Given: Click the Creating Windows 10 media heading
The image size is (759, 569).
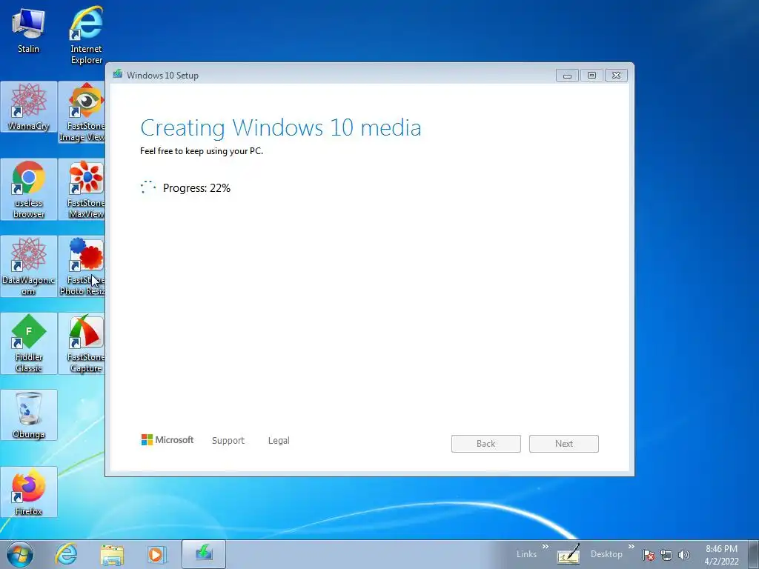Looking at the screenshot, I should pos(281,128).
